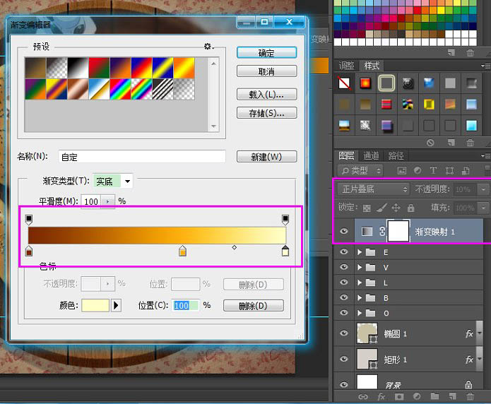
Task: Select the dark brown left color stop
Action: point(29,251)
